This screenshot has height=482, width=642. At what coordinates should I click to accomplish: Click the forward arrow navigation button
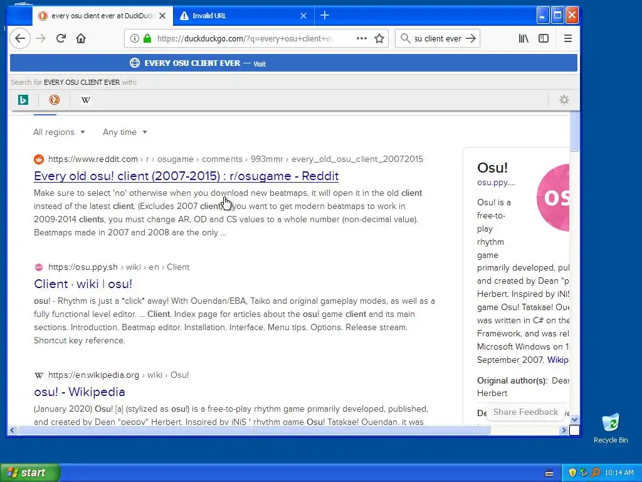point(41,38)
